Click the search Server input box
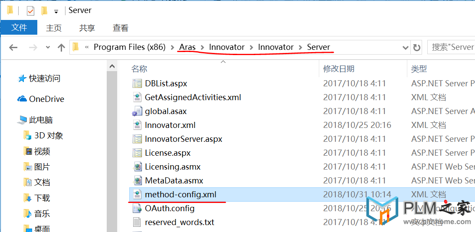Screen dimensions: 475x232 pos(451,47)
